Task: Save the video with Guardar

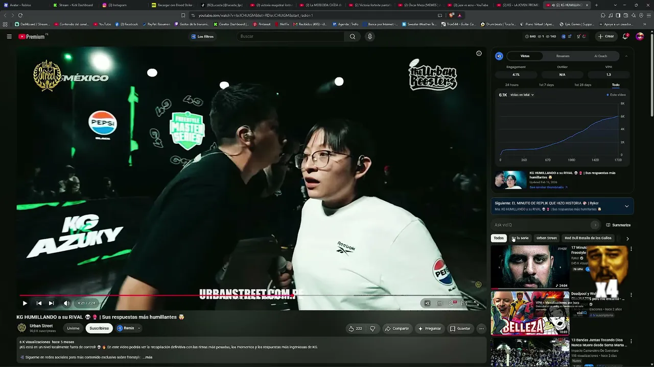Action: (460, 329)
